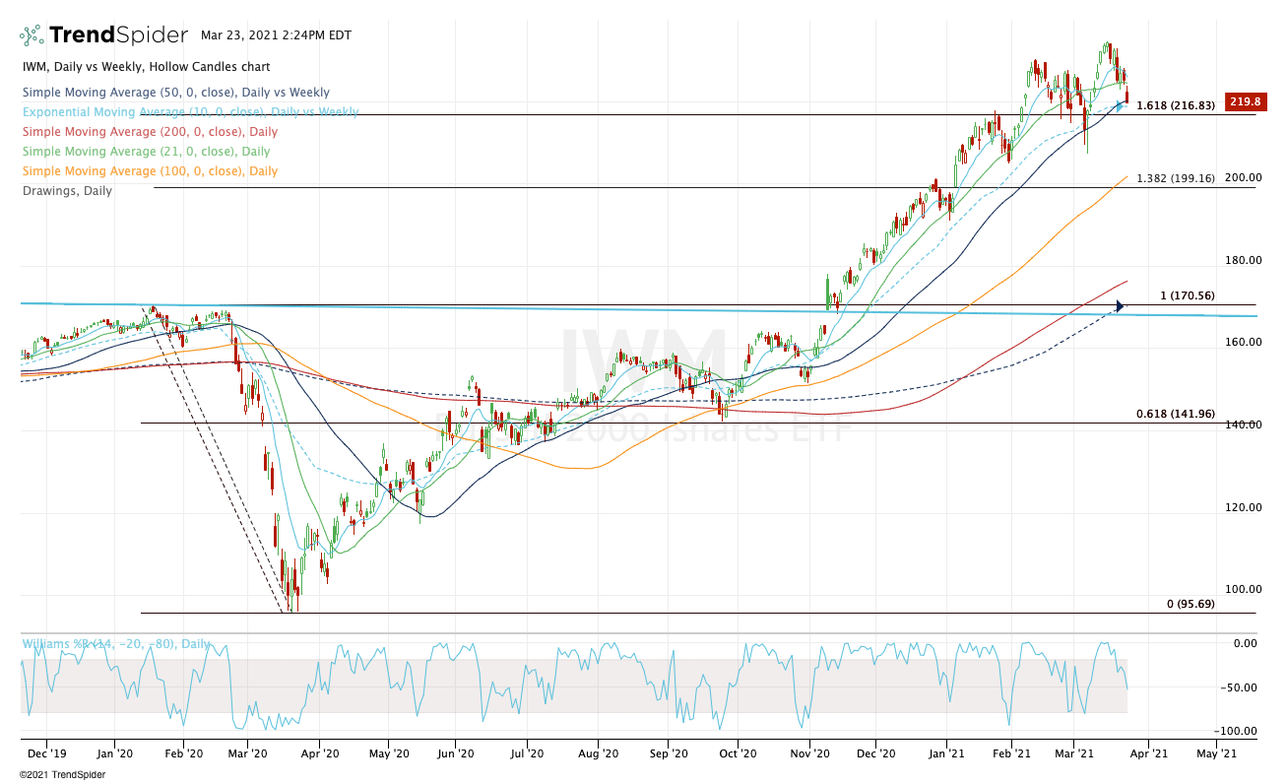The width and height of the screenshot is (1287, 784).
Task: Click the ©2021 TrendSpider copyright text
Action: [x=62, y=774]
